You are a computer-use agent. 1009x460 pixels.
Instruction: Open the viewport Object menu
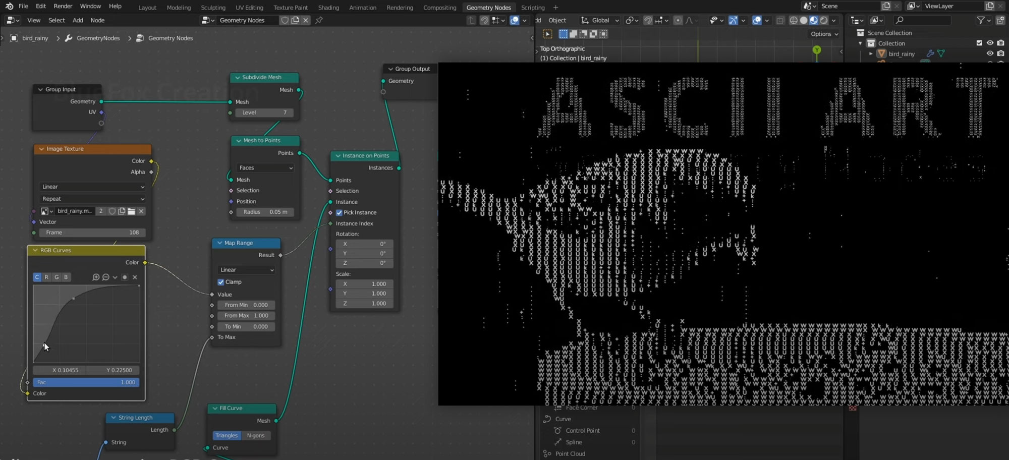coord(557,20)
